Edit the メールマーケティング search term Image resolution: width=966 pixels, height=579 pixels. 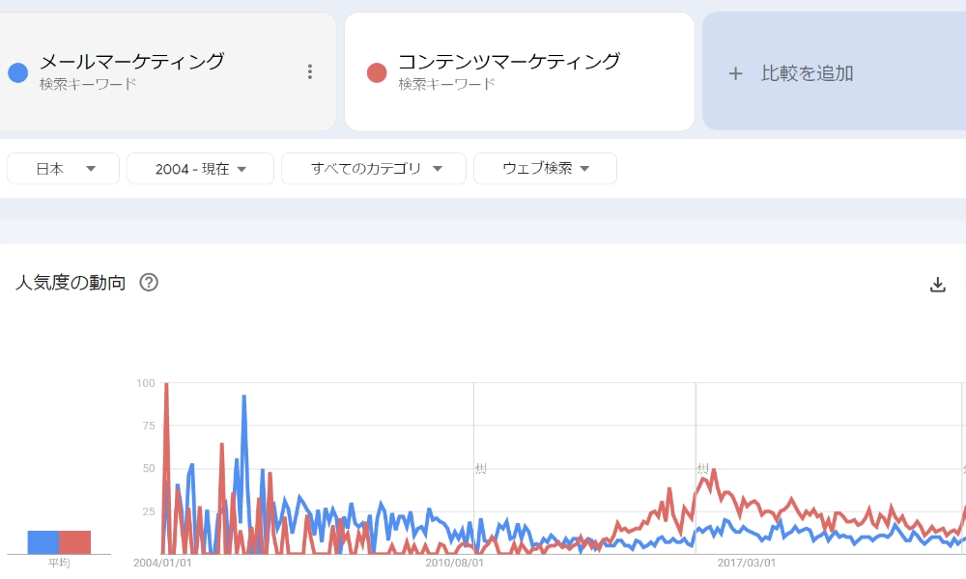pos(131,62)
